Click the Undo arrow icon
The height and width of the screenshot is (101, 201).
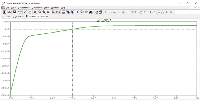[149, 12]
